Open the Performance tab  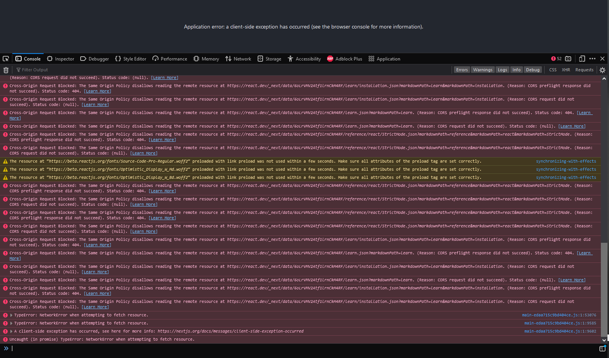pos(170,59)
